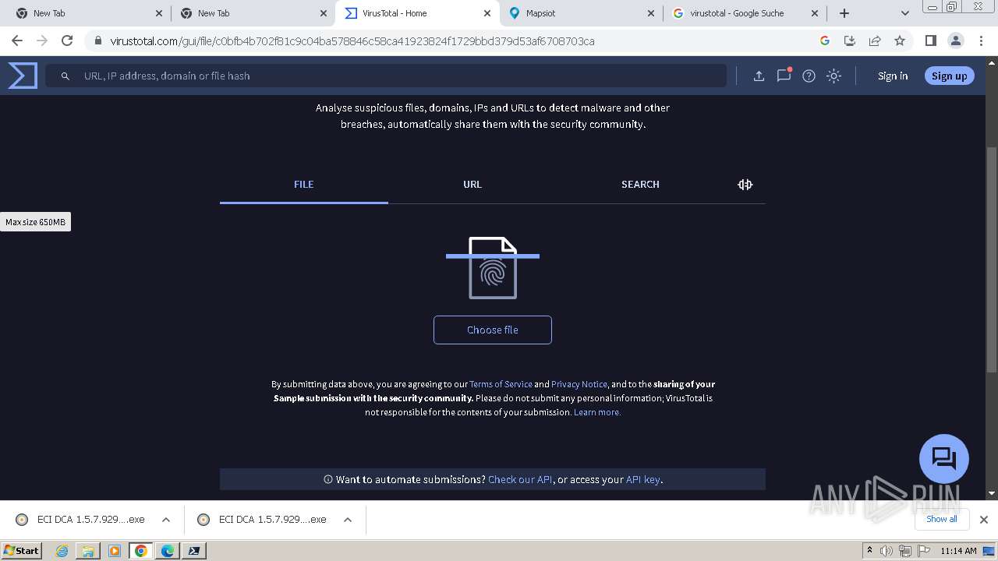998x561 pixels.
Task: Click the install app icon in address bar
Action: [x=850, y=41]
